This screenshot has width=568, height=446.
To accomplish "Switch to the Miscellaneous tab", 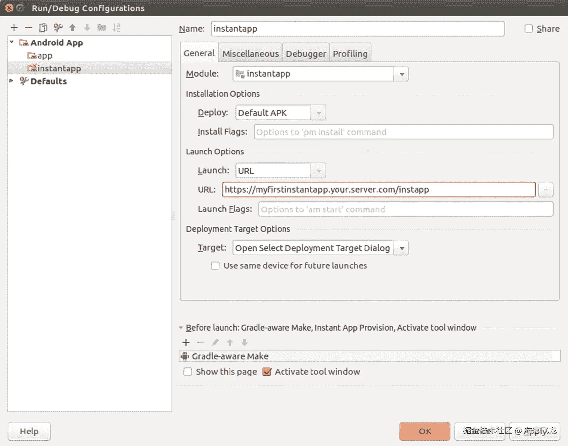I will click(x=250, y=53).
